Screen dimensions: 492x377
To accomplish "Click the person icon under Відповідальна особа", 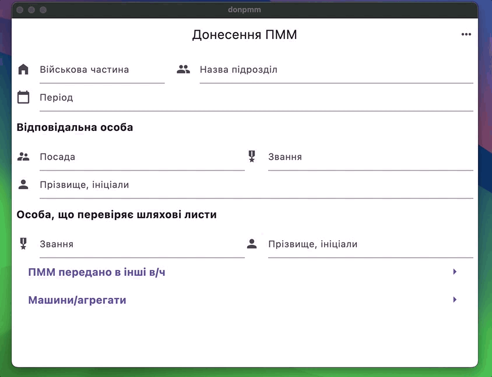I will point(23,184).
